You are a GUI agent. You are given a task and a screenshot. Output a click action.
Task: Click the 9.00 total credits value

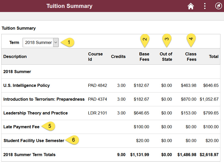121,155
